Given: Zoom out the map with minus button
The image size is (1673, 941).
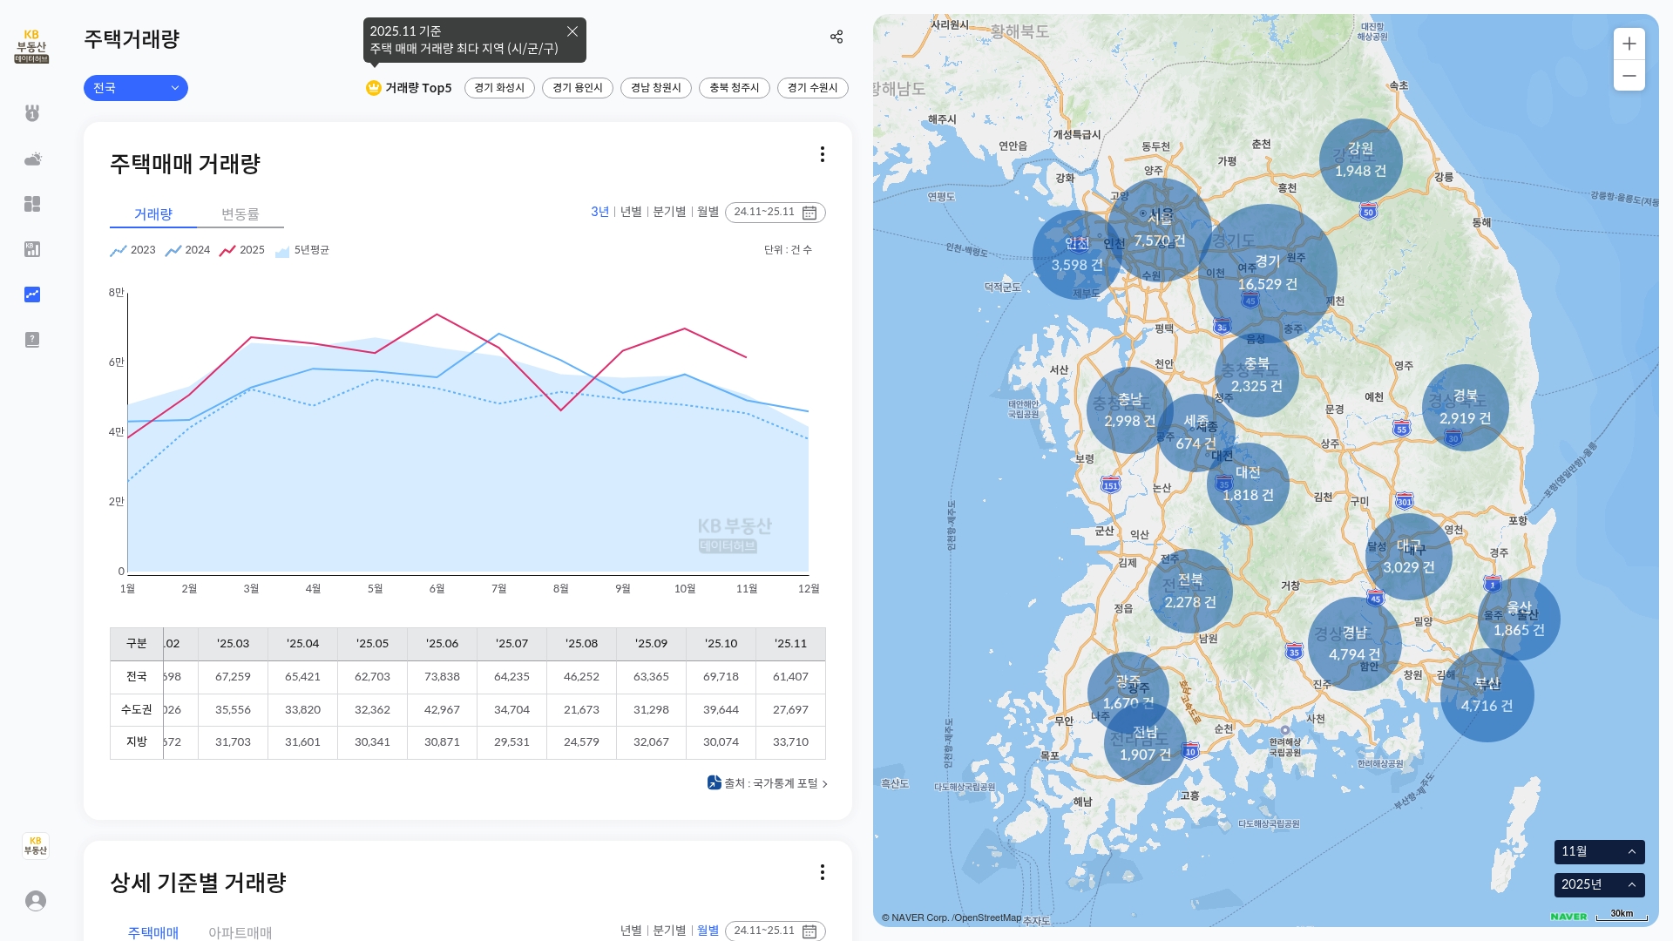Looking at the screenshot, I should coord(1629,76).
